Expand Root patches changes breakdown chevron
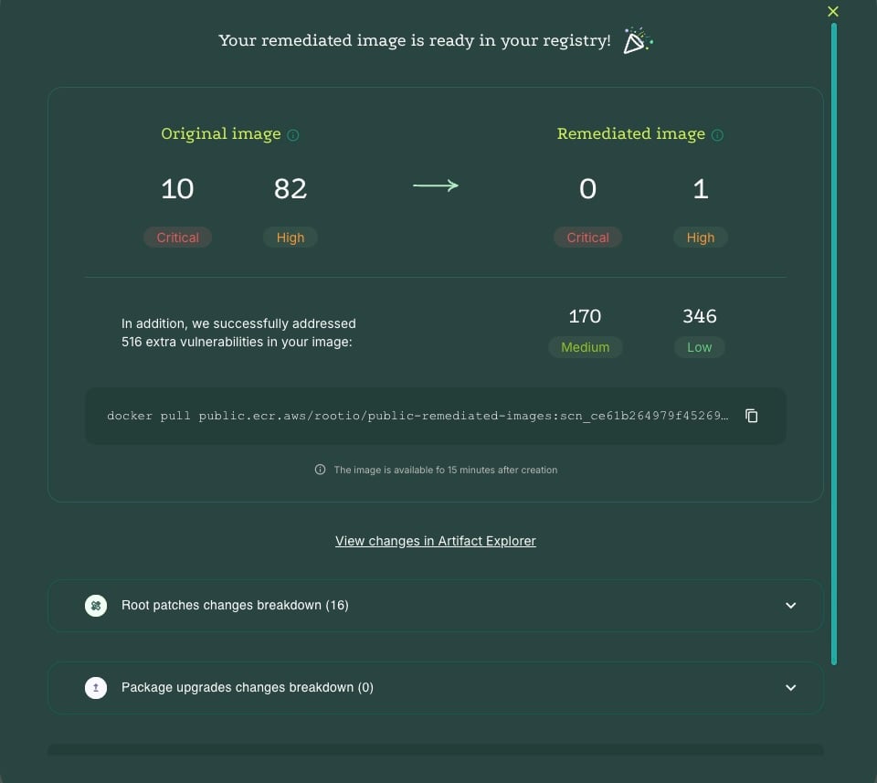 point(791,605)
